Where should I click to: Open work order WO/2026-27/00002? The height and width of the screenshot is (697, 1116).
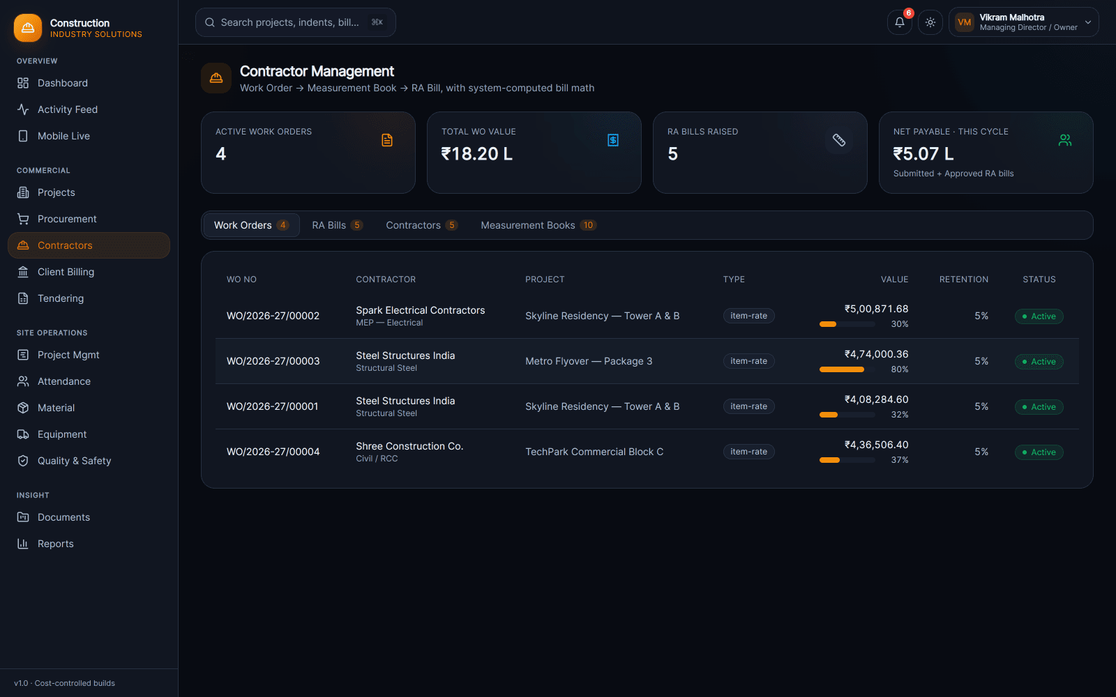click(x=273, y=316)
